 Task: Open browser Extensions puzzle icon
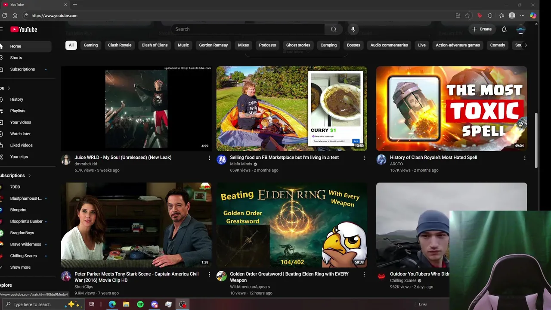[490, 15]
